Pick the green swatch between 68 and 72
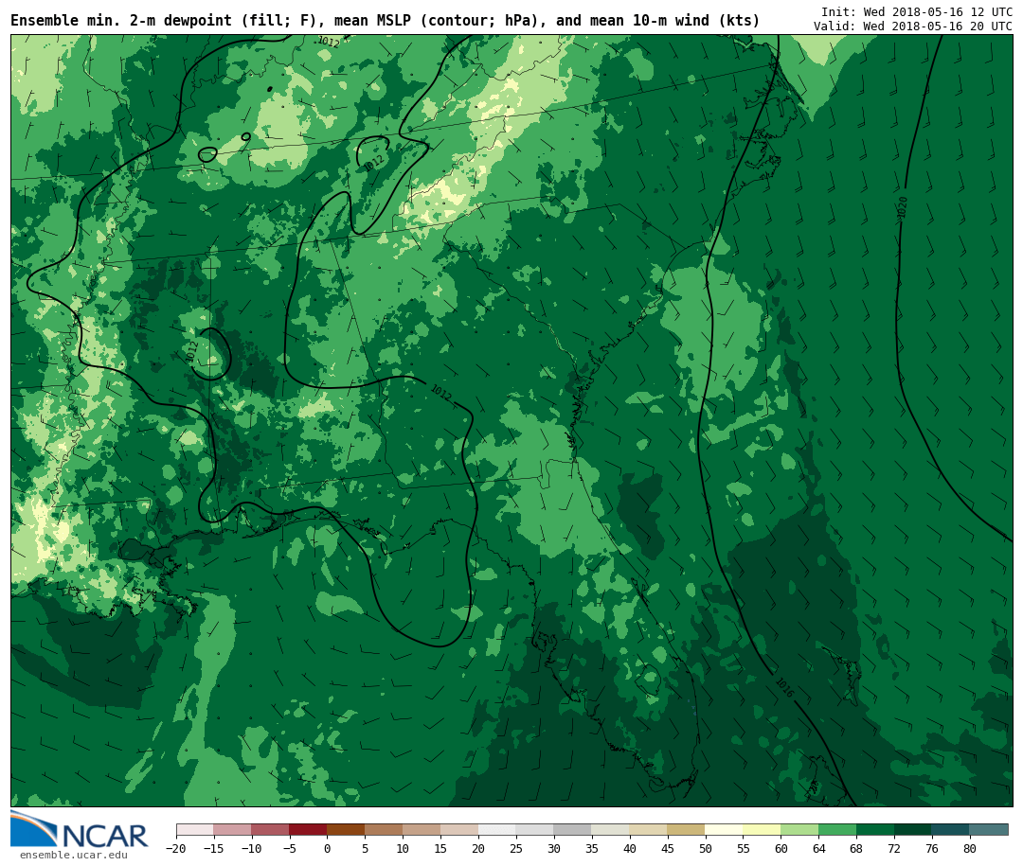 pos(876,829)
